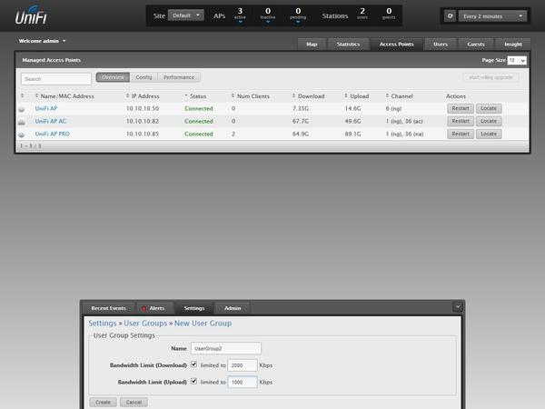This screenshot has height=409, width=545.
Task: Select the Access Points tab
Action: click(397, 45)
